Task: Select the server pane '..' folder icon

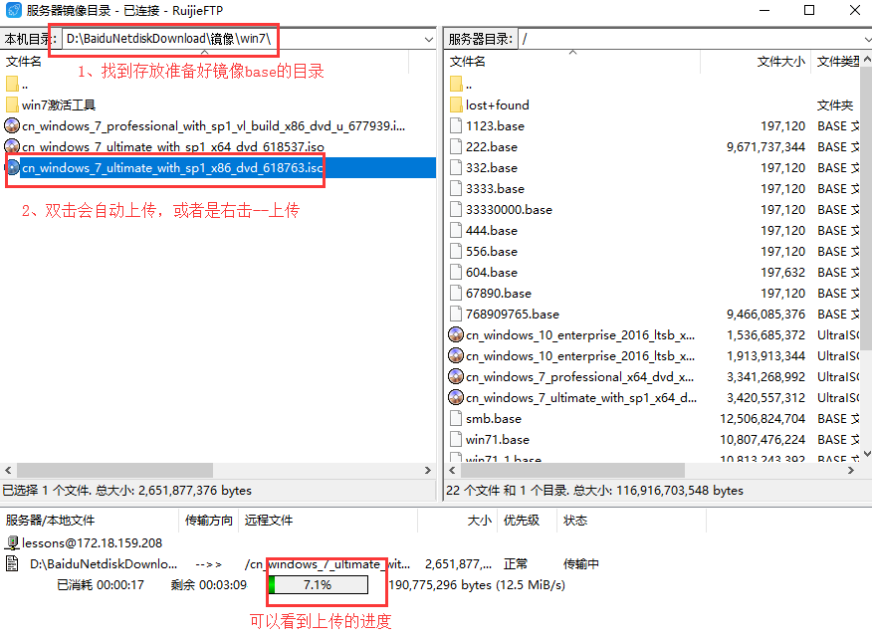Action: pyautogui.click(x=456, y=84)
